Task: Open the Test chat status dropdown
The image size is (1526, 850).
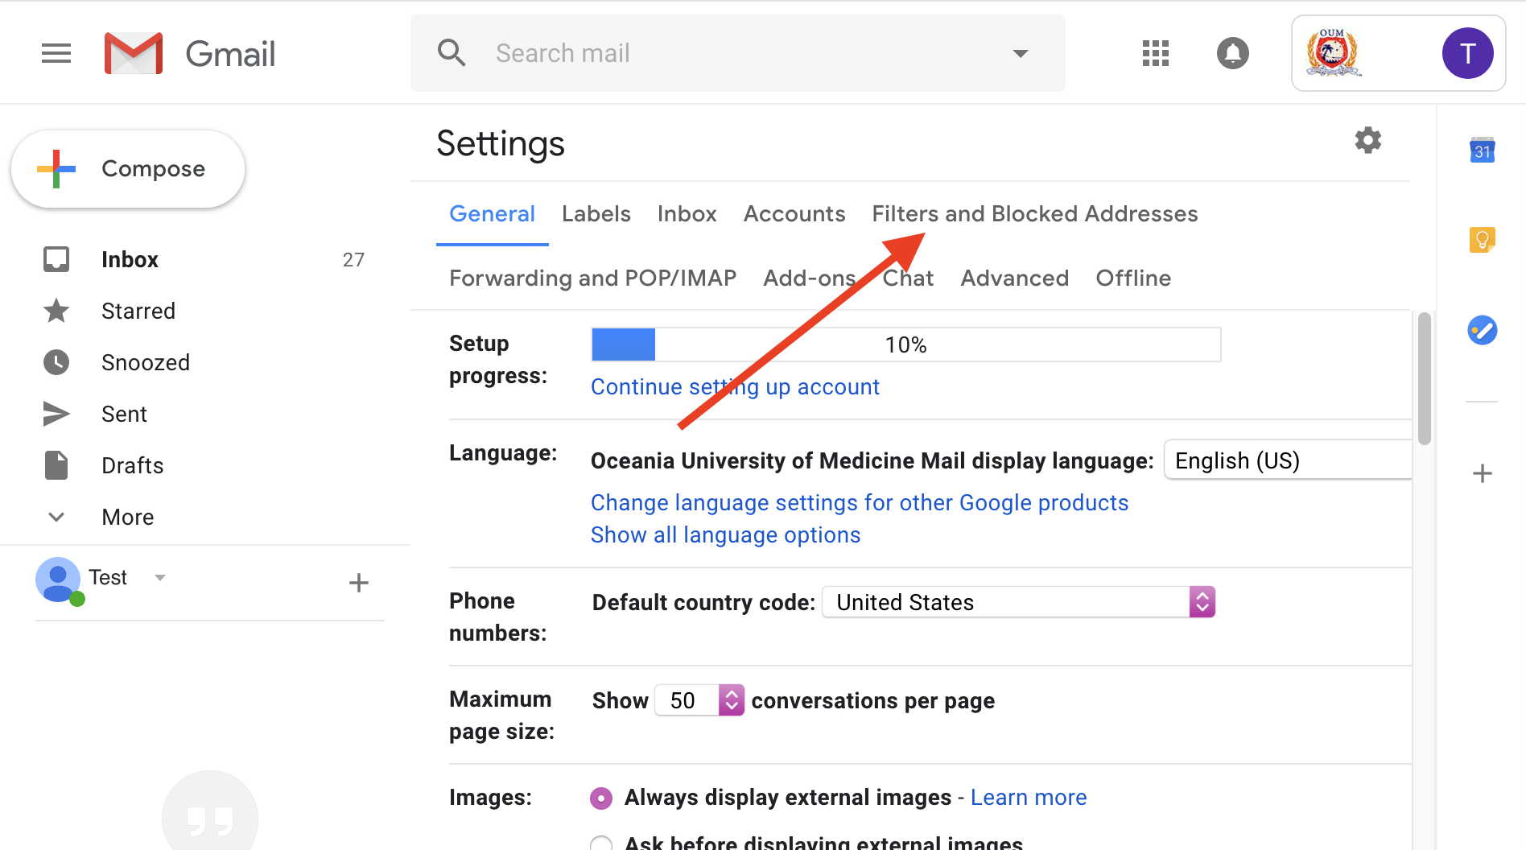Action: (160, 577)
